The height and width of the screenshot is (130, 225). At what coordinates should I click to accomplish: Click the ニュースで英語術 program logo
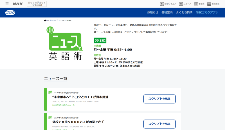pos(65,43)
